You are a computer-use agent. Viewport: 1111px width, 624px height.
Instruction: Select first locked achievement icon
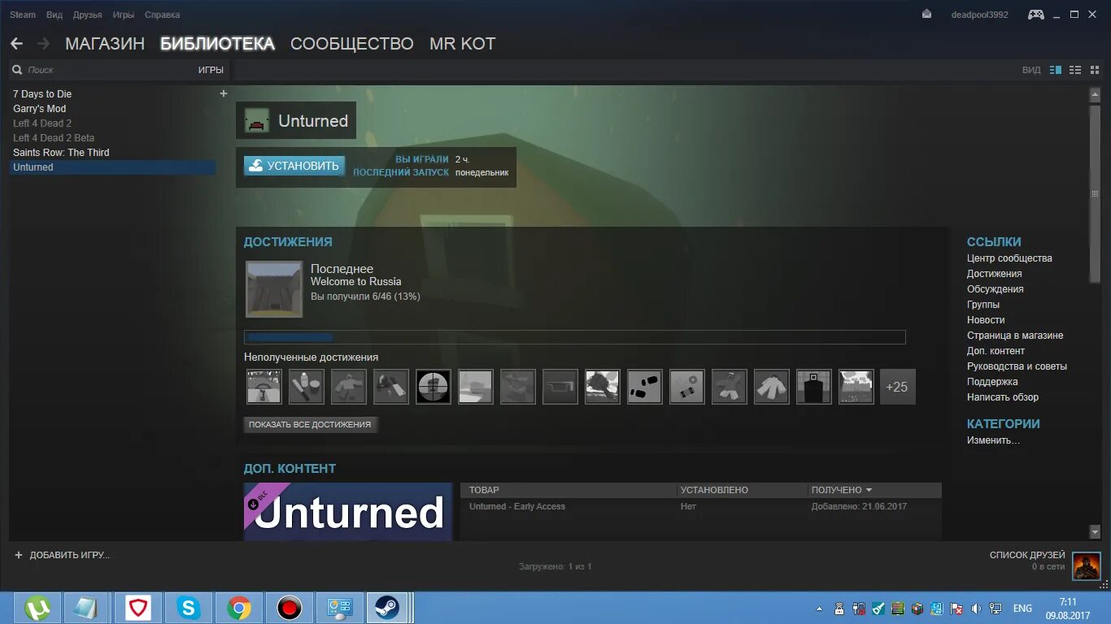tap(264, 387)
